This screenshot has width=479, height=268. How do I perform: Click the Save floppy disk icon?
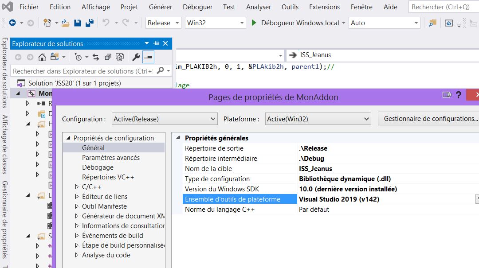tap(78, 23)
